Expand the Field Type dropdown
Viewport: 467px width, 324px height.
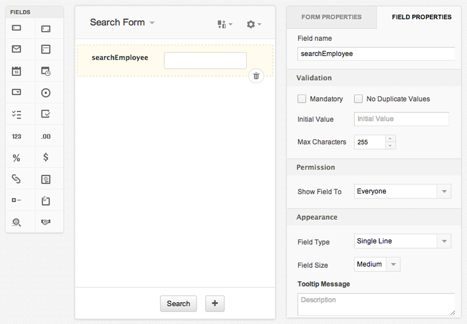[402, 241]
